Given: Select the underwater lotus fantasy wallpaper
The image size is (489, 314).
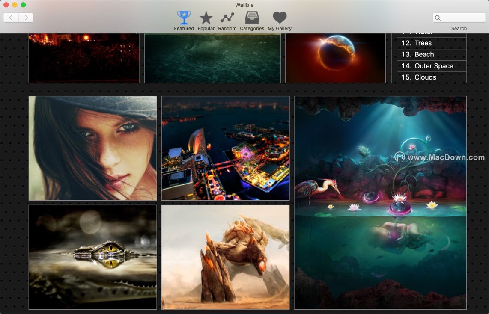Looking at the screenshot, I should (380, 202).
